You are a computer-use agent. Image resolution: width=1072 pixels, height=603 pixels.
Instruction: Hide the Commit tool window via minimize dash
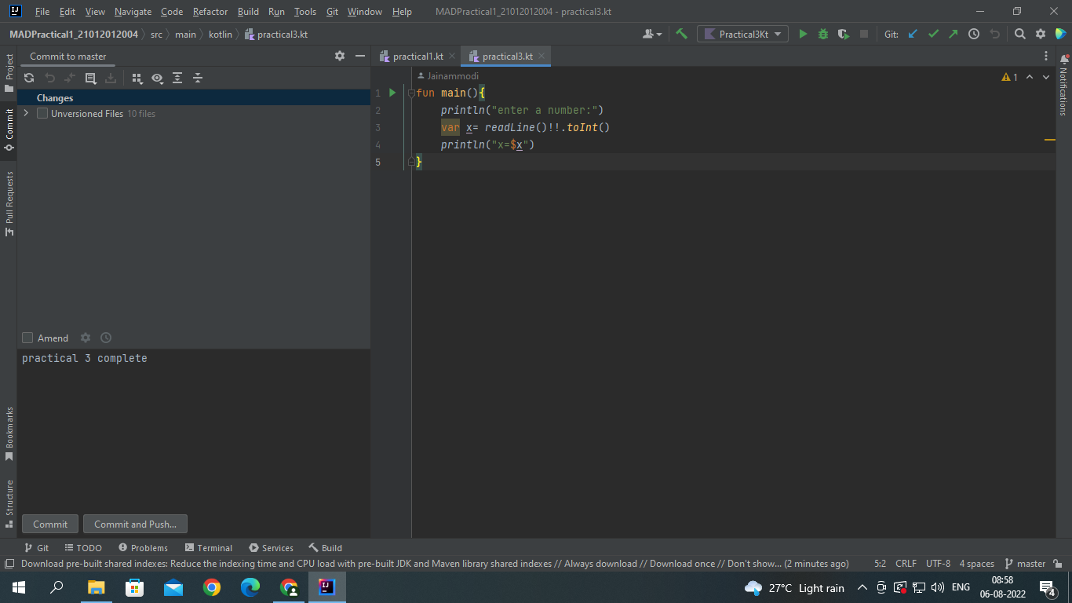coord(360,56)
